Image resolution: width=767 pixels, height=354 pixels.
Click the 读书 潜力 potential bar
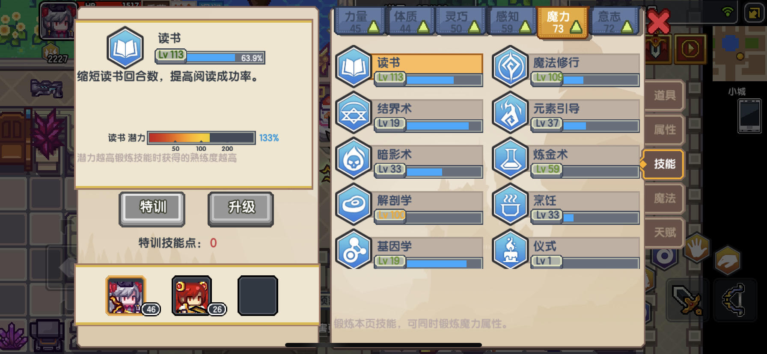201,138
